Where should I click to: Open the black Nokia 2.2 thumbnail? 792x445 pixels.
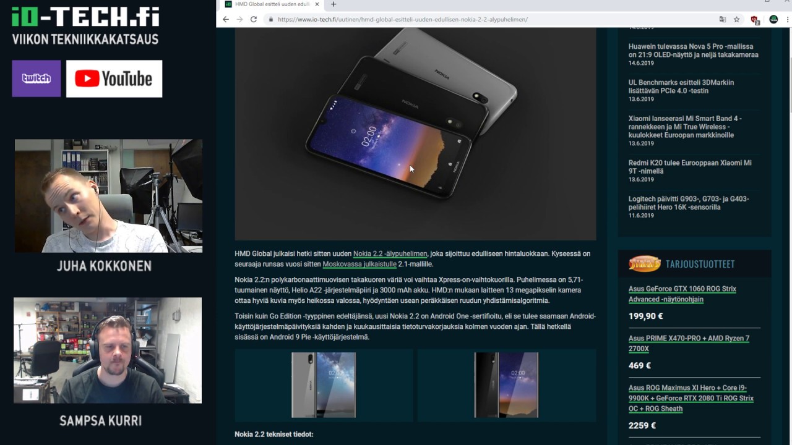click(x=506, y=385)
